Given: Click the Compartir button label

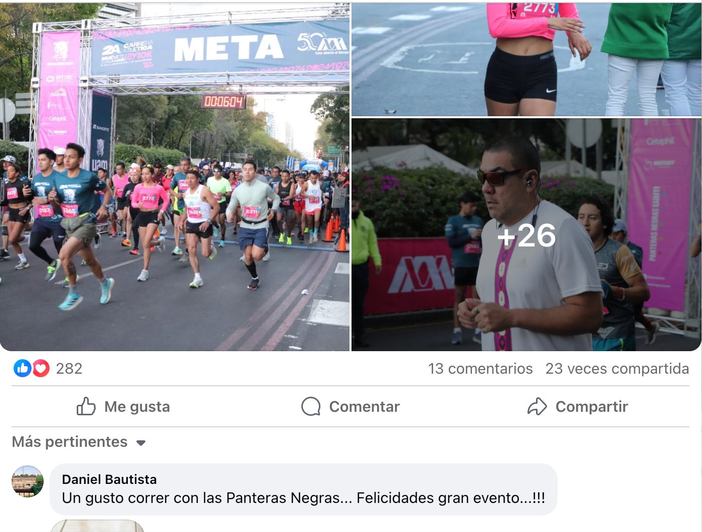Looking at the screenshot, I should [592, 407].
